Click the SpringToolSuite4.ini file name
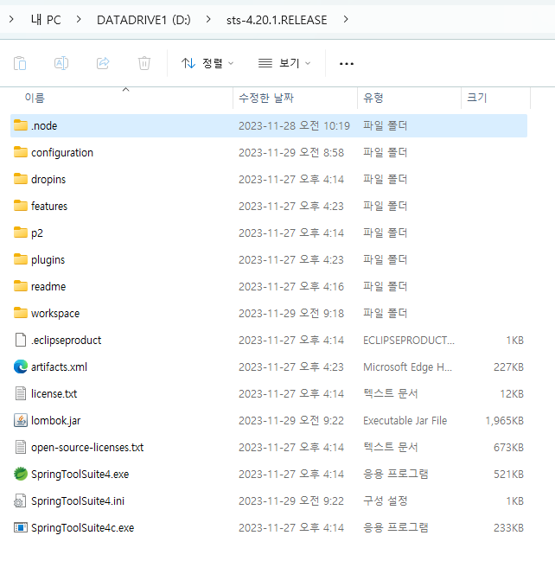The height and width of the screenshot is (580, 555). 78,501
